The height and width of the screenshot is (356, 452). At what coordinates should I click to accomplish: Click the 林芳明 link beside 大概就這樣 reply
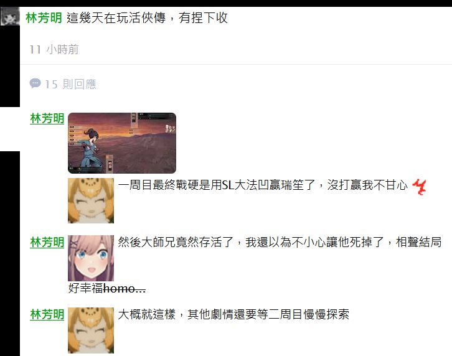47,314
